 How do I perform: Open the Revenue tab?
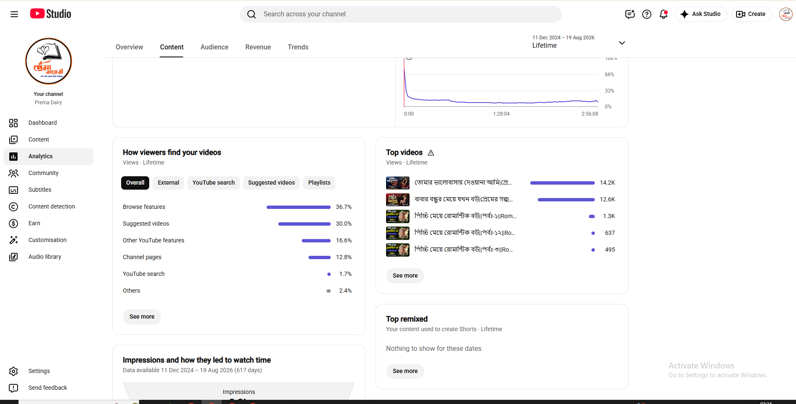pos(258,47)
